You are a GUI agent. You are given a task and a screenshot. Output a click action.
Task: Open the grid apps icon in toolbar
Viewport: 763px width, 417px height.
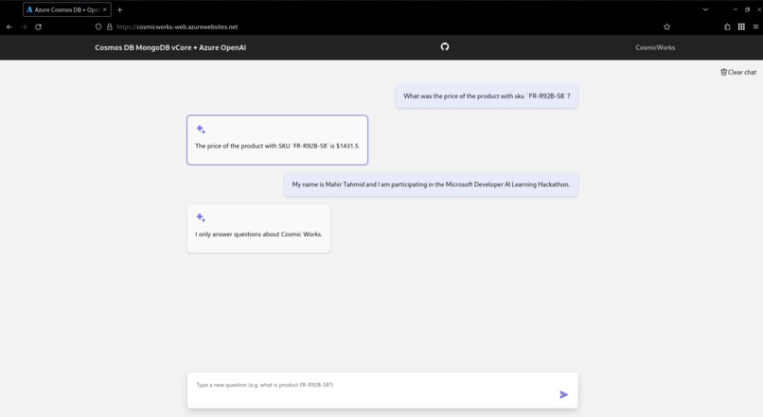click(741, 26)
